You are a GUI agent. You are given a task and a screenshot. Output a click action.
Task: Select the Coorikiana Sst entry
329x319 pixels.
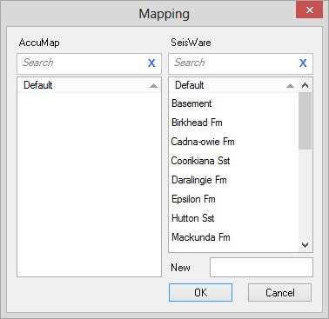pyautogui.click(x=233, y=161)
